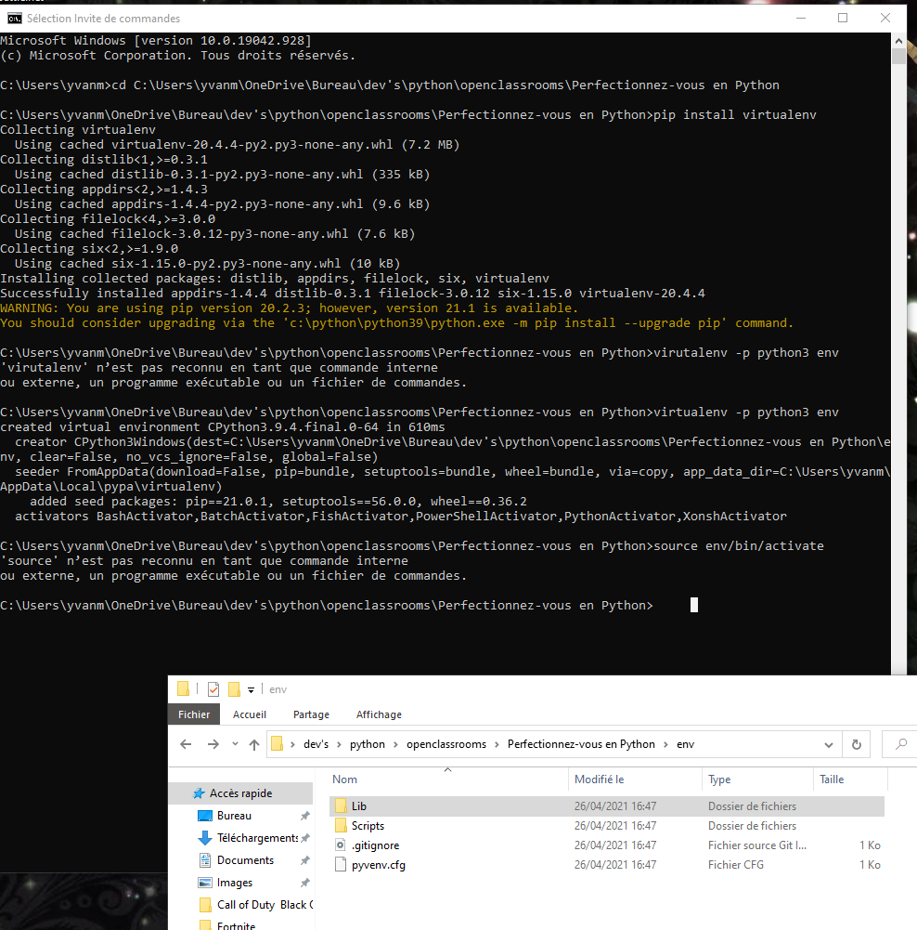Select the Partage ribbon tab
Screen dimensions: 917x930
click(311, 714)
